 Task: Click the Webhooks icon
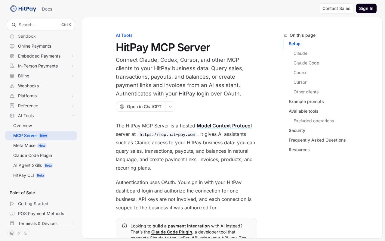[12, 86]
